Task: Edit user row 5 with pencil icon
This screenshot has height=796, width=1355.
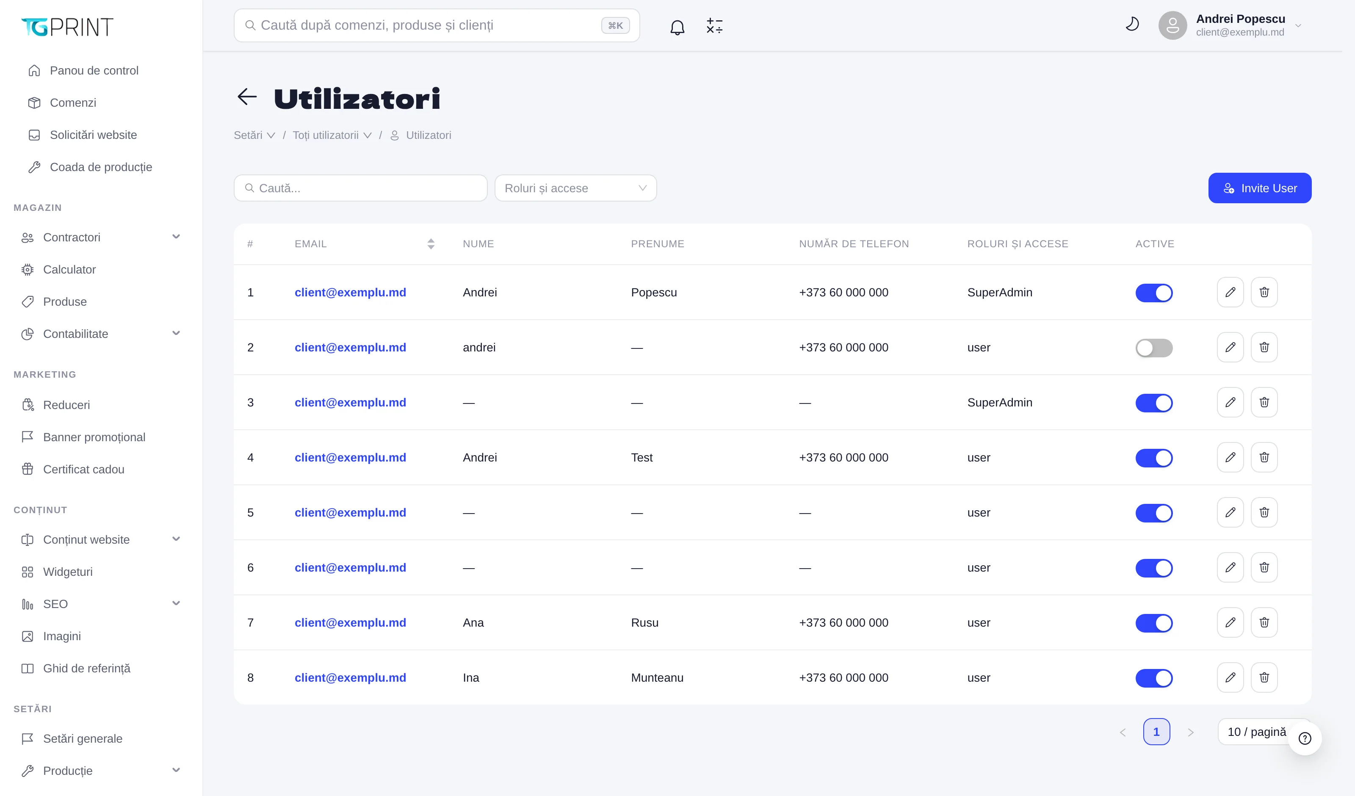Action: (x=1230, y=513)
